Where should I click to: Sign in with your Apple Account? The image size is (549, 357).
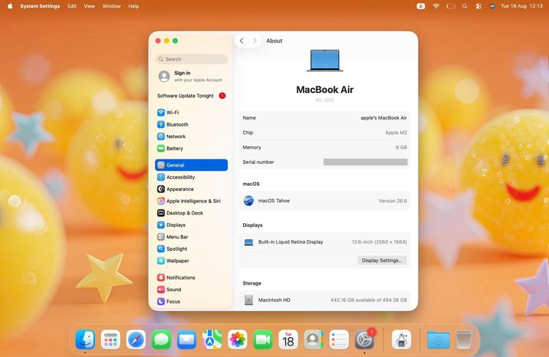pos(191,76)
